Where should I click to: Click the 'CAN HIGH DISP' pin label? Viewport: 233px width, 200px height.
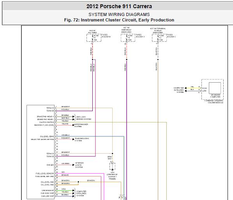click(47, 193)
